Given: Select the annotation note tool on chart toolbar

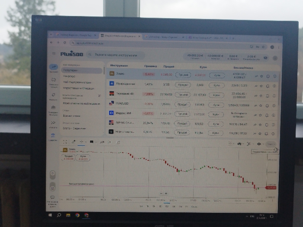Looking at the screenshot, I should (92, 142).
